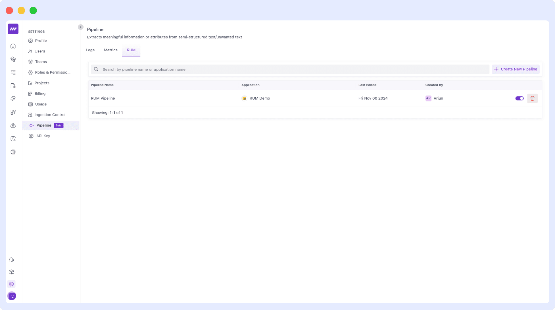555x310 pixels.
Task: Open the logs list icon in sidebar
Action: [13, 72]
